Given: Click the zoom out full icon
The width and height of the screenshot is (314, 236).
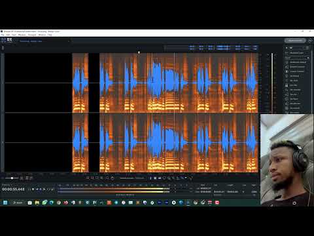Looking at the screenshot, I should pos(102,178).
